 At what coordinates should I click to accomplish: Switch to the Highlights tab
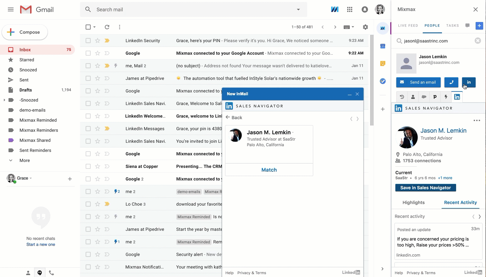pyautogui.click(x=413, y=202)
